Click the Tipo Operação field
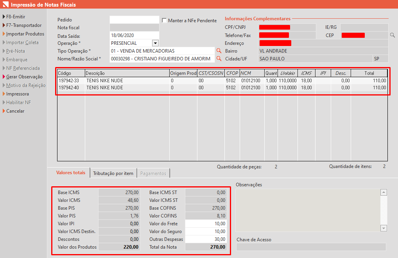This screenshot has height=258, width=398. click(162, 51)
